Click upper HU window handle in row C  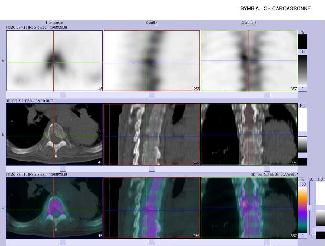coord(320,208)
